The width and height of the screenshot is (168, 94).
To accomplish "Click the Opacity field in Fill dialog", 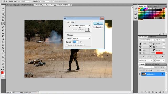I will pyautogui.click(x=76, y=42).
